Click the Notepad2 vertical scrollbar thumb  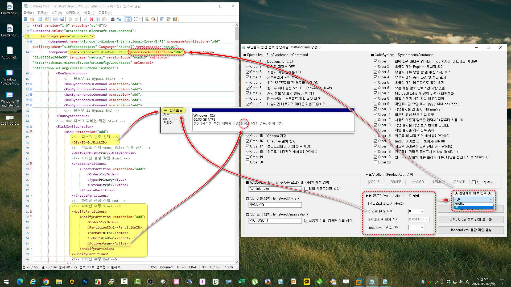tap(237, 34)
